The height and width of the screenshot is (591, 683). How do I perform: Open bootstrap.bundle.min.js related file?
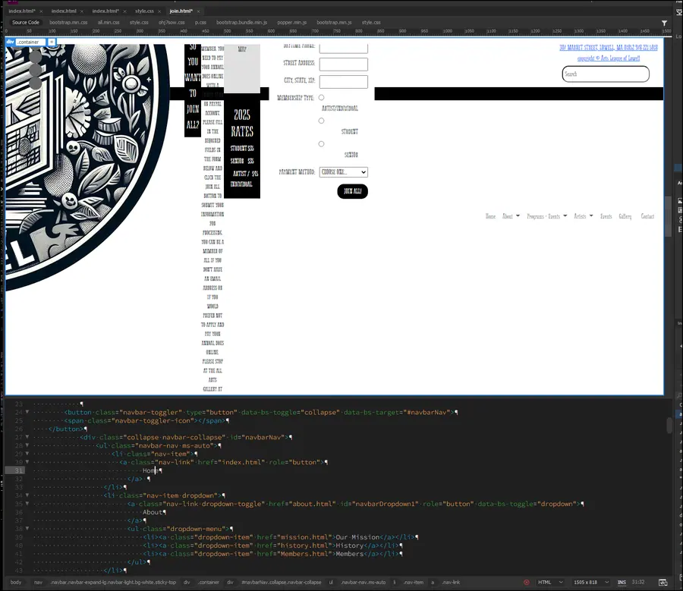click(x=242, y=23)
